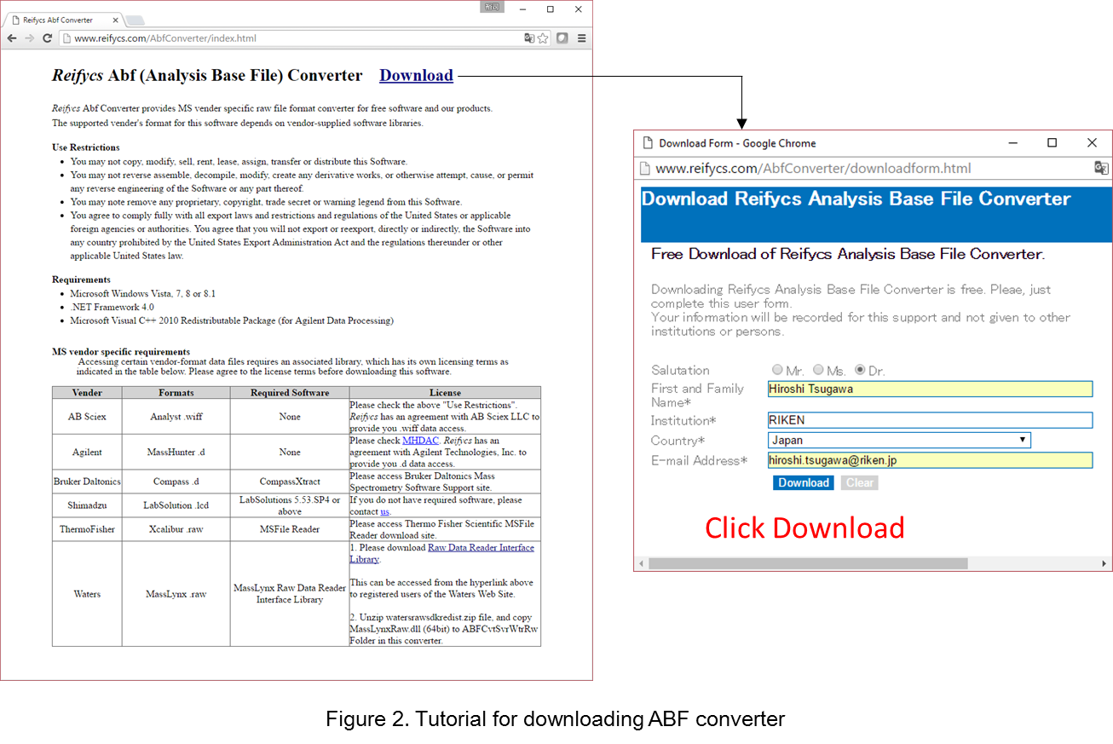Click the horizontal scrollbar in the Download Form window
Screen dimensions: 1113x744
click(x=808, y=563)
